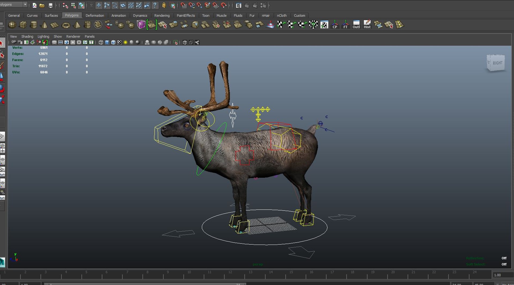Click the FT shelf button
The image size is (514, 285).
tap(345, 25)
